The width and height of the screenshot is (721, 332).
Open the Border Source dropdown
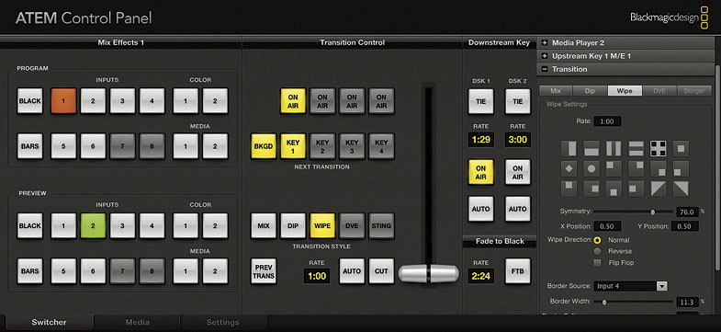tap(630, 286)
